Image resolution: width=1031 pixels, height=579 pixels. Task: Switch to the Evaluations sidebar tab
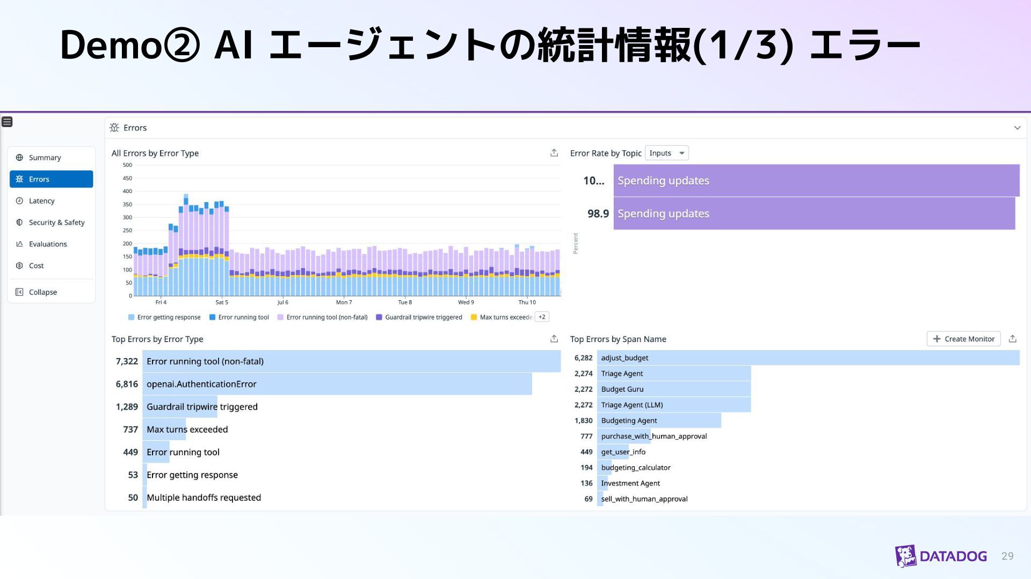48,244
